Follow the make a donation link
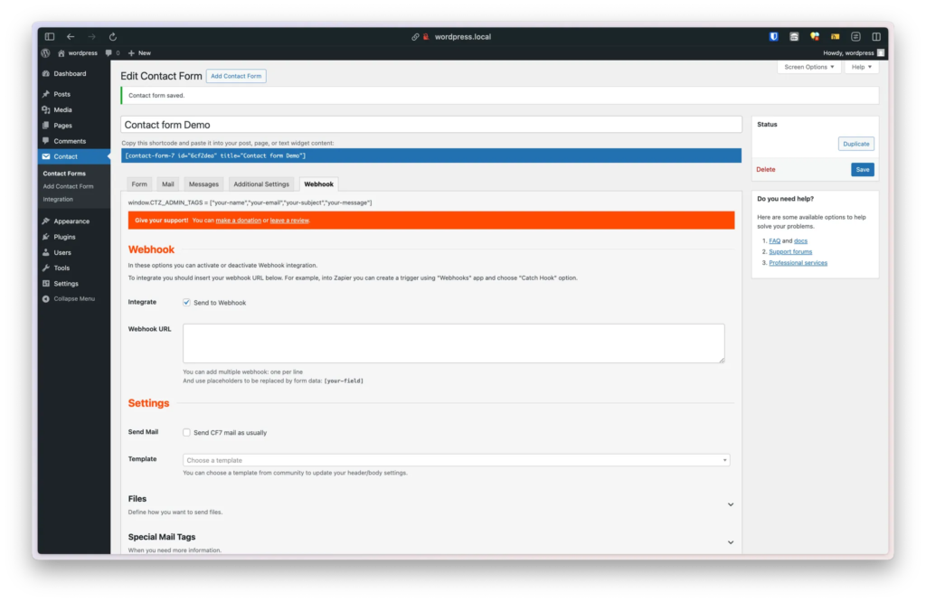 click(238, 221)
